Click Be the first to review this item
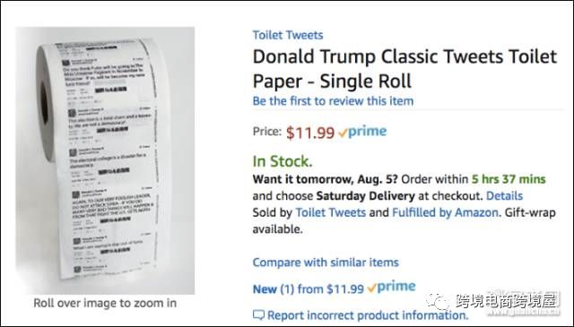 coord(333,101)
